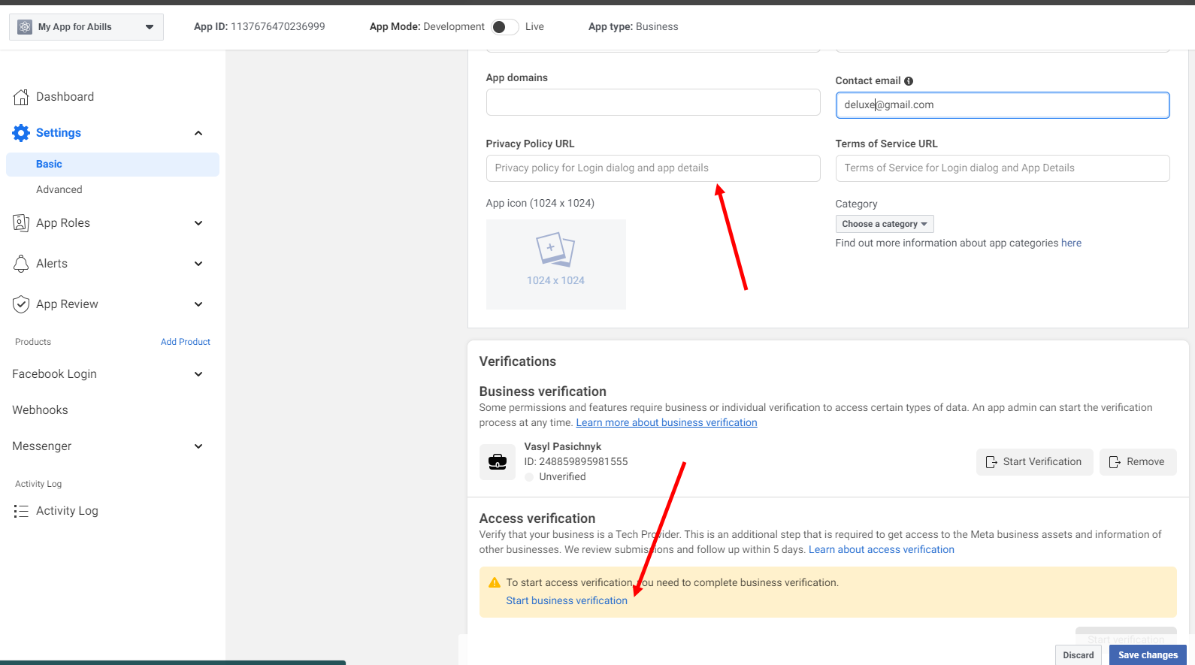This screenshot has height=665, width=1195.
Task: Click the App Review shield icon
Action: 21,304
